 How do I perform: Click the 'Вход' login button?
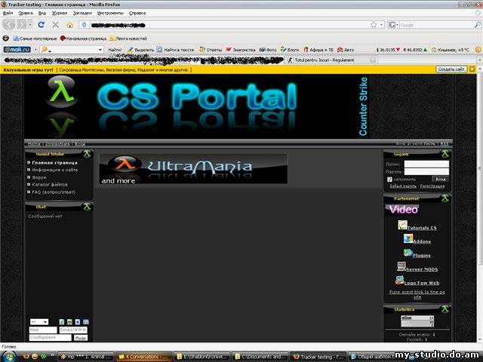pyautogui.click(x=441, y=179)
